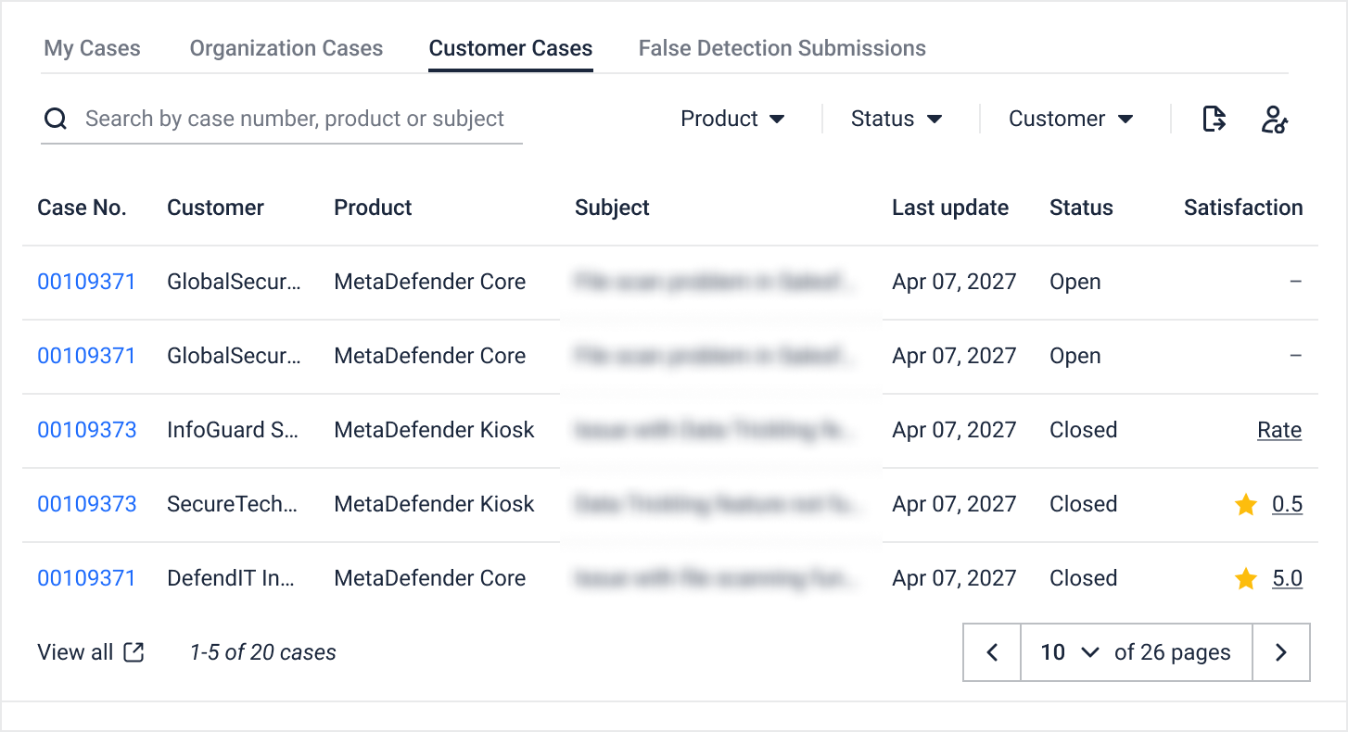Switch to the Organization Cases tab
1348x732 pixels.
coord(286,48)
